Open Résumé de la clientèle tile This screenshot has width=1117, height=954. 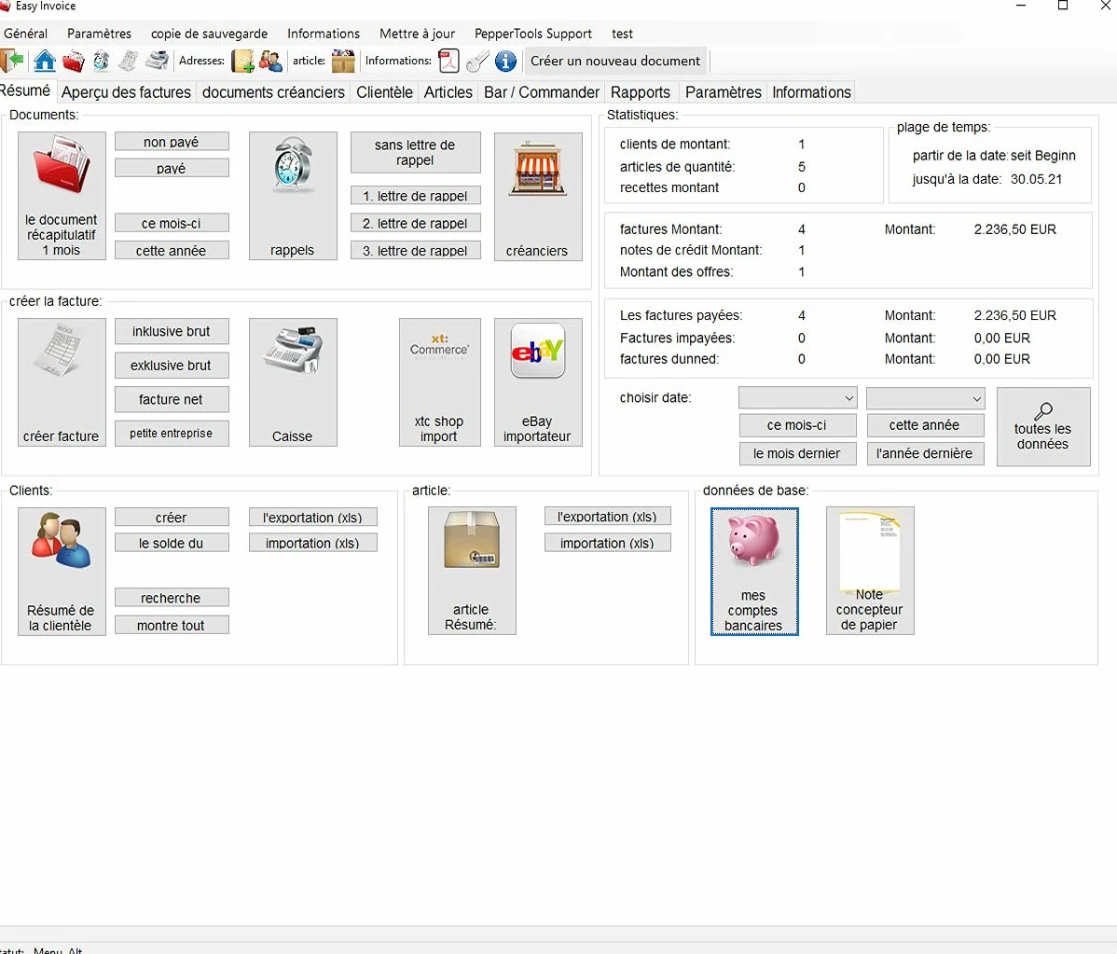(62, 572)
